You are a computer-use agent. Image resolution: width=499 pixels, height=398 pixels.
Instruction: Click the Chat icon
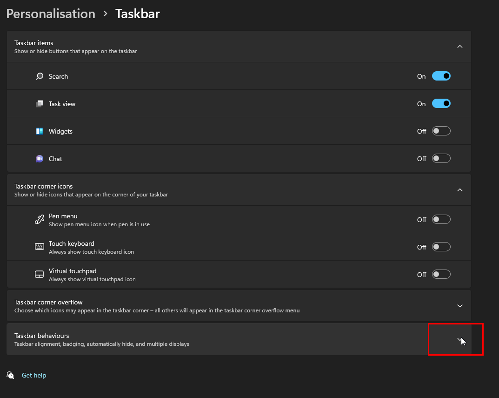(39, 158)
